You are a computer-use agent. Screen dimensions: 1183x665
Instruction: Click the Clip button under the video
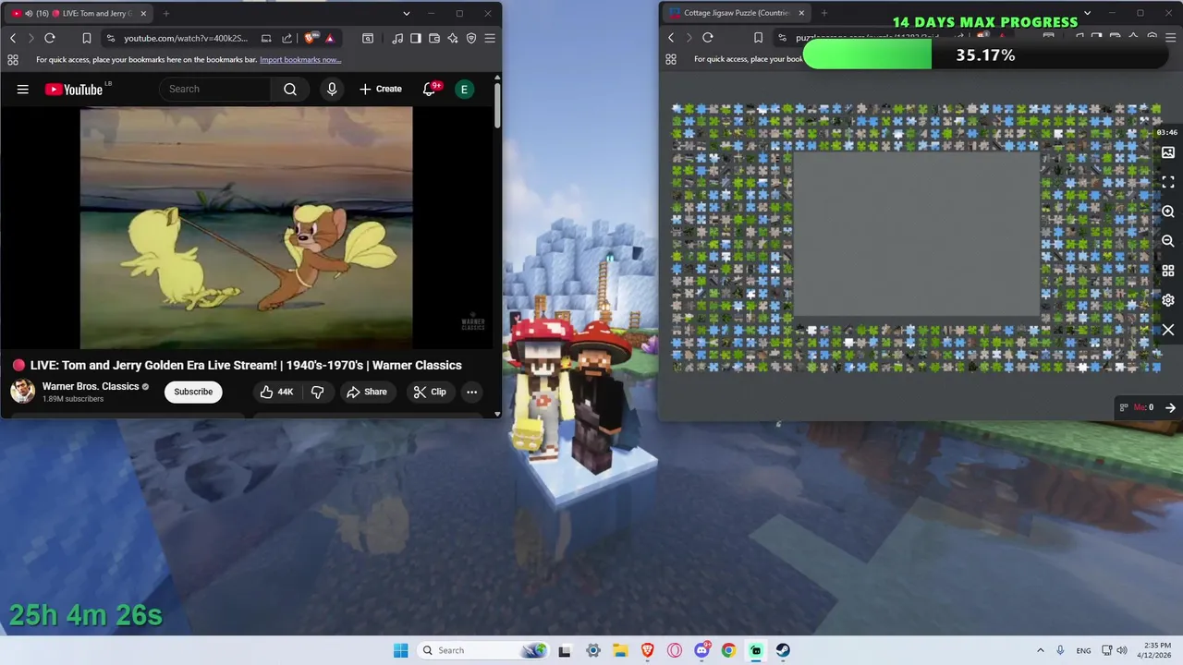430,392
